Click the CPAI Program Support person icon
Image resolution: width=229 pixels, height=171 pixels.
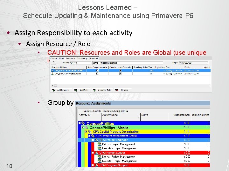[x=96, y=165]
